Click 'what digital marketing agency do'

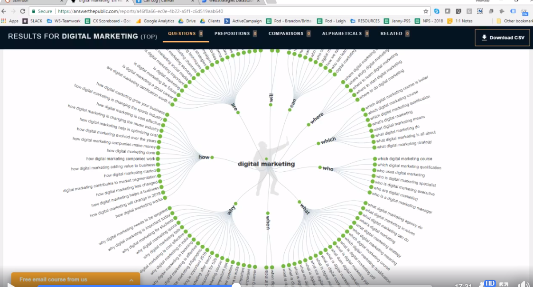click(395, 216)
